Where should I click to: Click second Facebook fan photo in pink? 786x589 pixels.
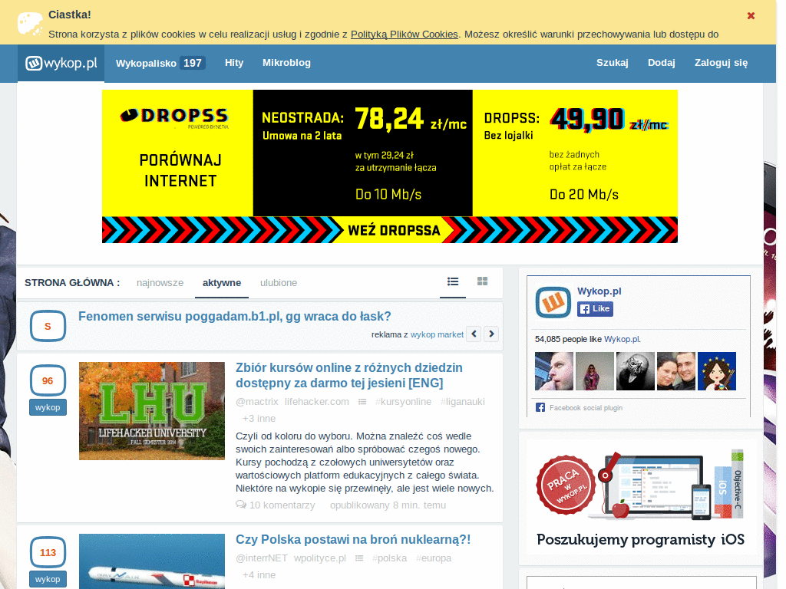pyautogui.click(x=595, y=371)
